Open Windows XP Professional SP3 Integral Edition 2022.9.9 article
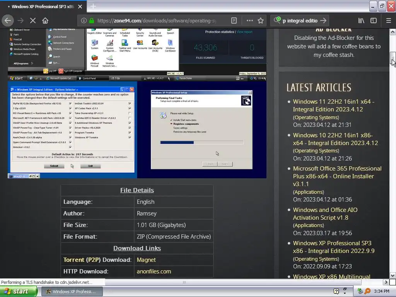Screen dimensions: 396x297 [x=334, y=247]
